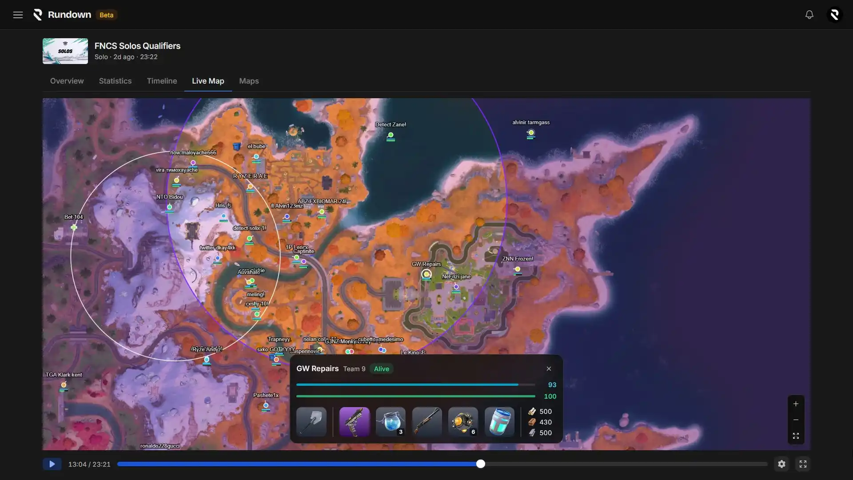853x480 pixels.
Task: Switch to the Maps tab
Action: [249, 81]
